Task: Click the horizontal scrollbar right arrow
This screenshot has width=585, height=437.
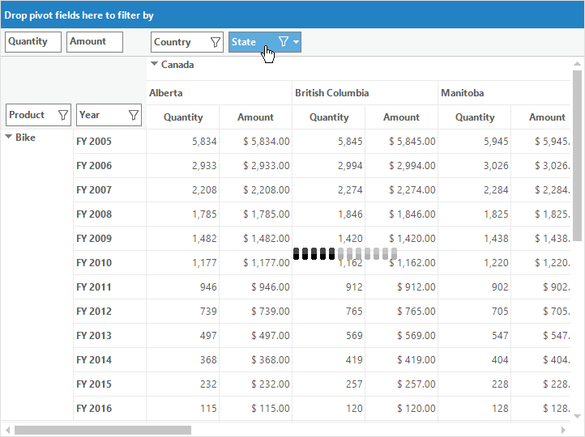Action: click(563, 431)
